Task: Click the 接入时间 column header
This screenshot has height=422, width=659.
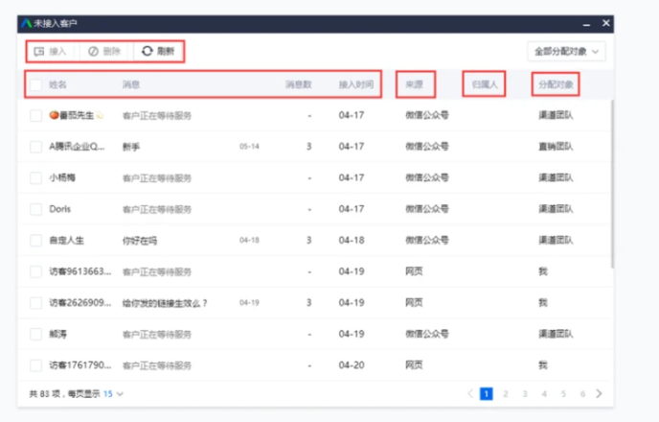Action: pos(356,84)
